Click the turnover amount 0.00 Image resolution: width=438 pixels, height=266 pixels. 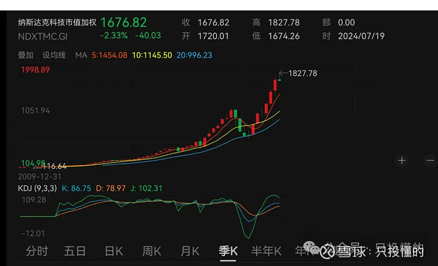pos(347,22)
